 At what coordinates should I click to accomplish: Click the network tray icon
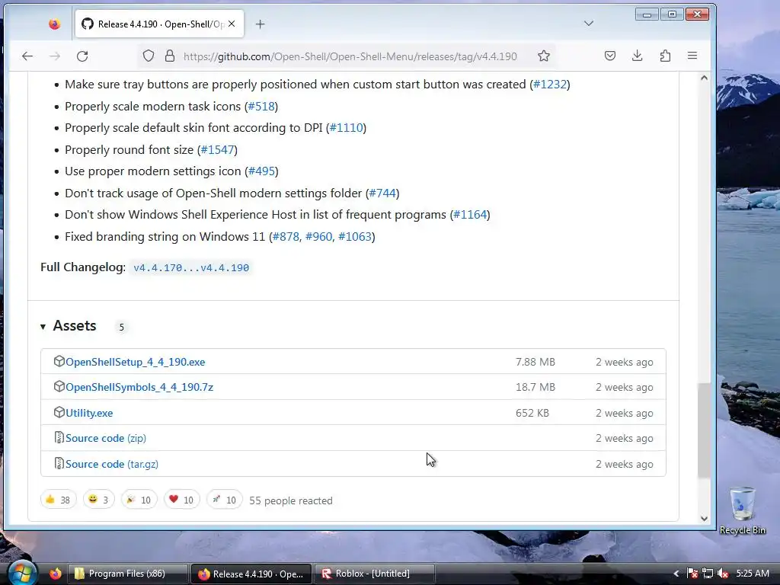708,574
